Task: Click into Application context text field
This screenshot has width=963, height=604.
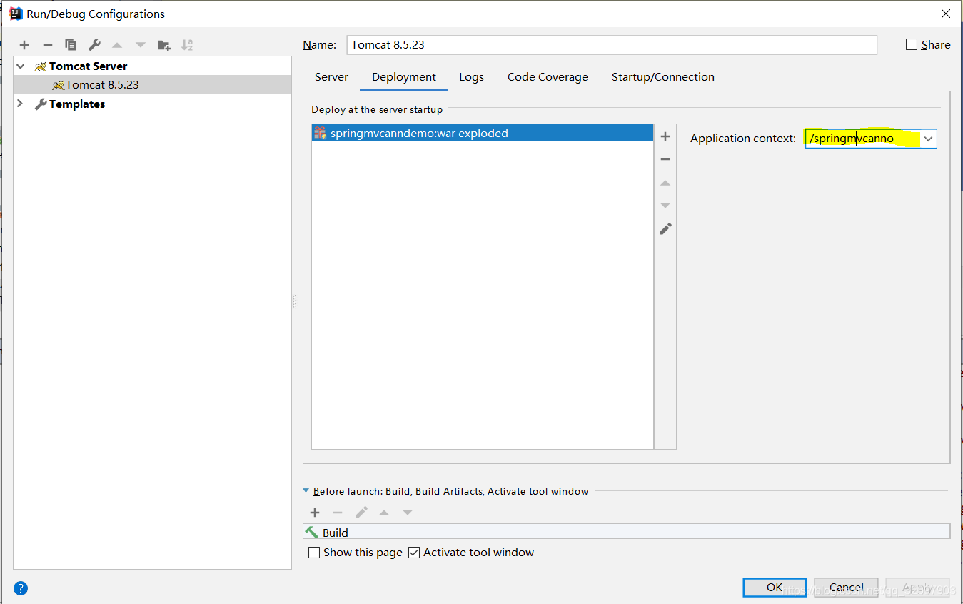Action: pyautogui.click(x=863, y=139)
